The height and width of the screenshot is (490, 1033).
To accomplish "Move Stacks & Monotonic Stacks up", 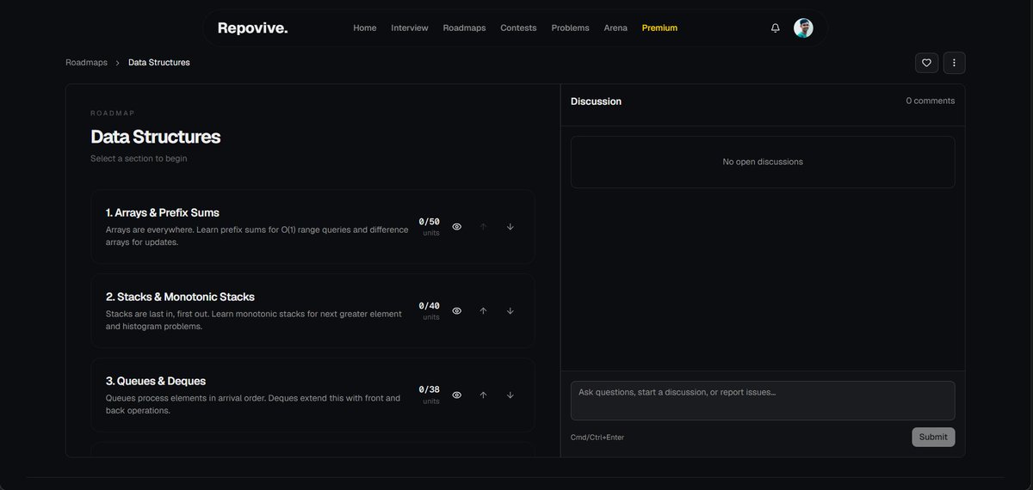I will tap(483, 311).
